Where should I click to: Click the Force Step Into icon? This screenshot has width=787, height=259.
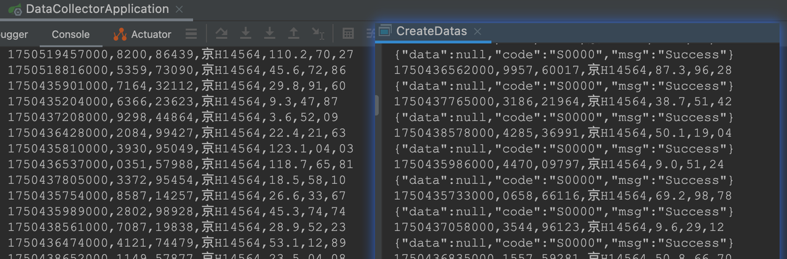point(269,33)
